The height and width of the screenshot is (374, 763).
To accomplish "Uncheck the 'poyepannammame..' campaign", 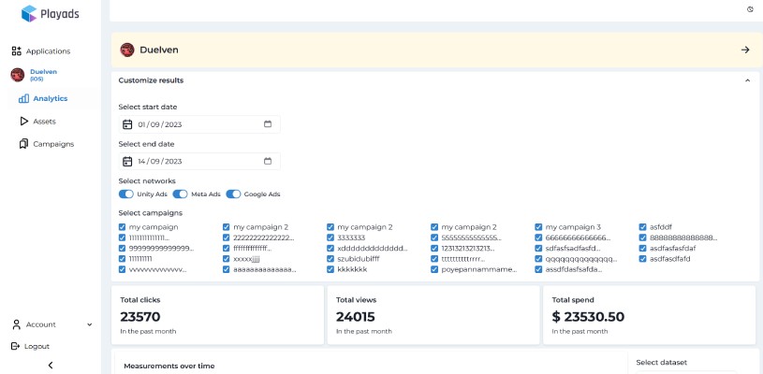I will 434,269.
